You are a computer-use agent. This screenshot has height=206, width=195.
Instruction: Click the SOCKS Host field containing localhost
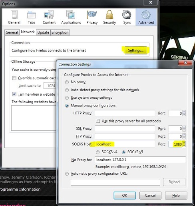click(x=125, y=144)
